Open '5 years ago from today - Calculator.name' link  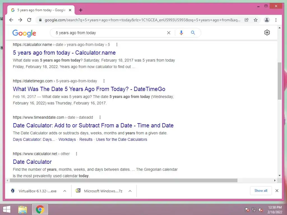[64, 53]
